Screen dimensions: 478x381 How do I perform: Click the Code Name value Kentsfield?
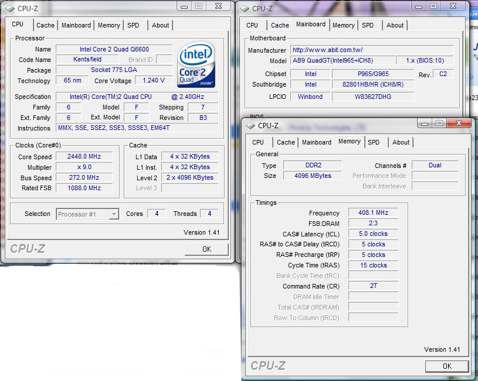click(87, 59)
